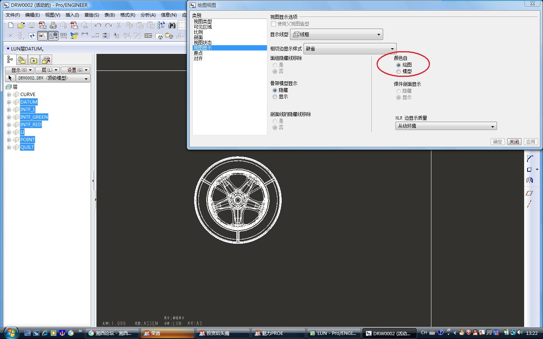
Task: Select 否 under 剖面线的隐藏线移除
Action: point(275,128)
